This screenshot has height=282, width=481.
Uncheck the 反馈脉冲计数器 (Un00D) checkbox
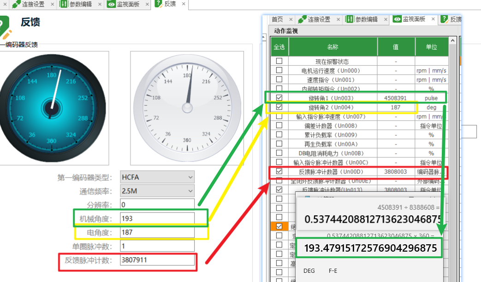[279, 172]
